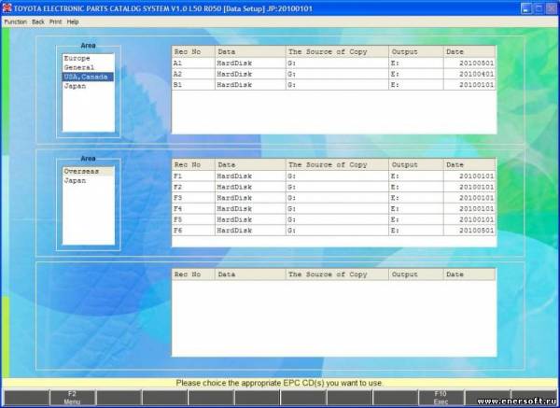Select USA, Canada in Area list
This screenshot has height=408, width=560.
[89, 77]
